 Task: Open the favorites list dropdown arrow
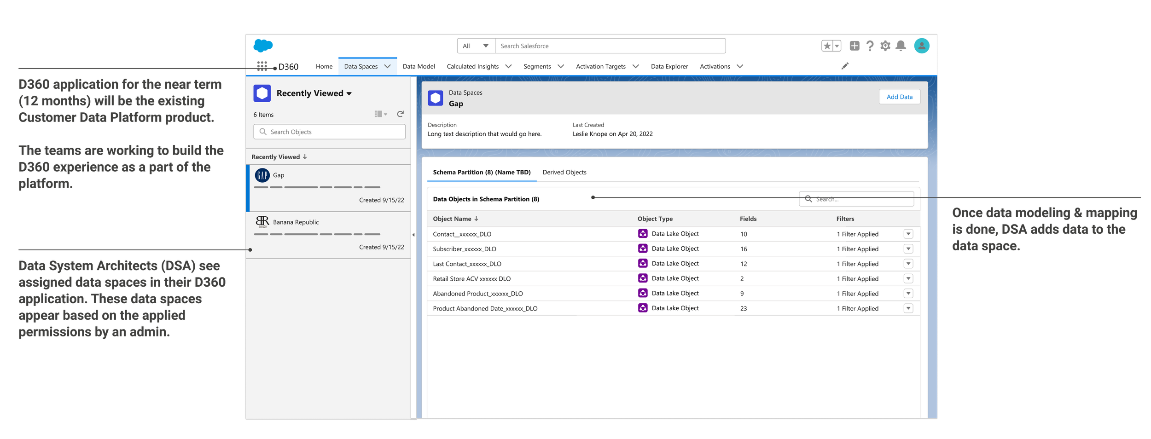click(837, 46)
